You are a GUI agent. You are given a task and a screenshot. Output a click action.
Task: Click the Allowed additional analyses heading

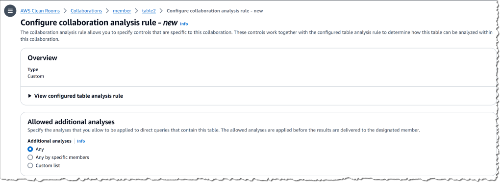pyautogui.click(x=71, y=122)
